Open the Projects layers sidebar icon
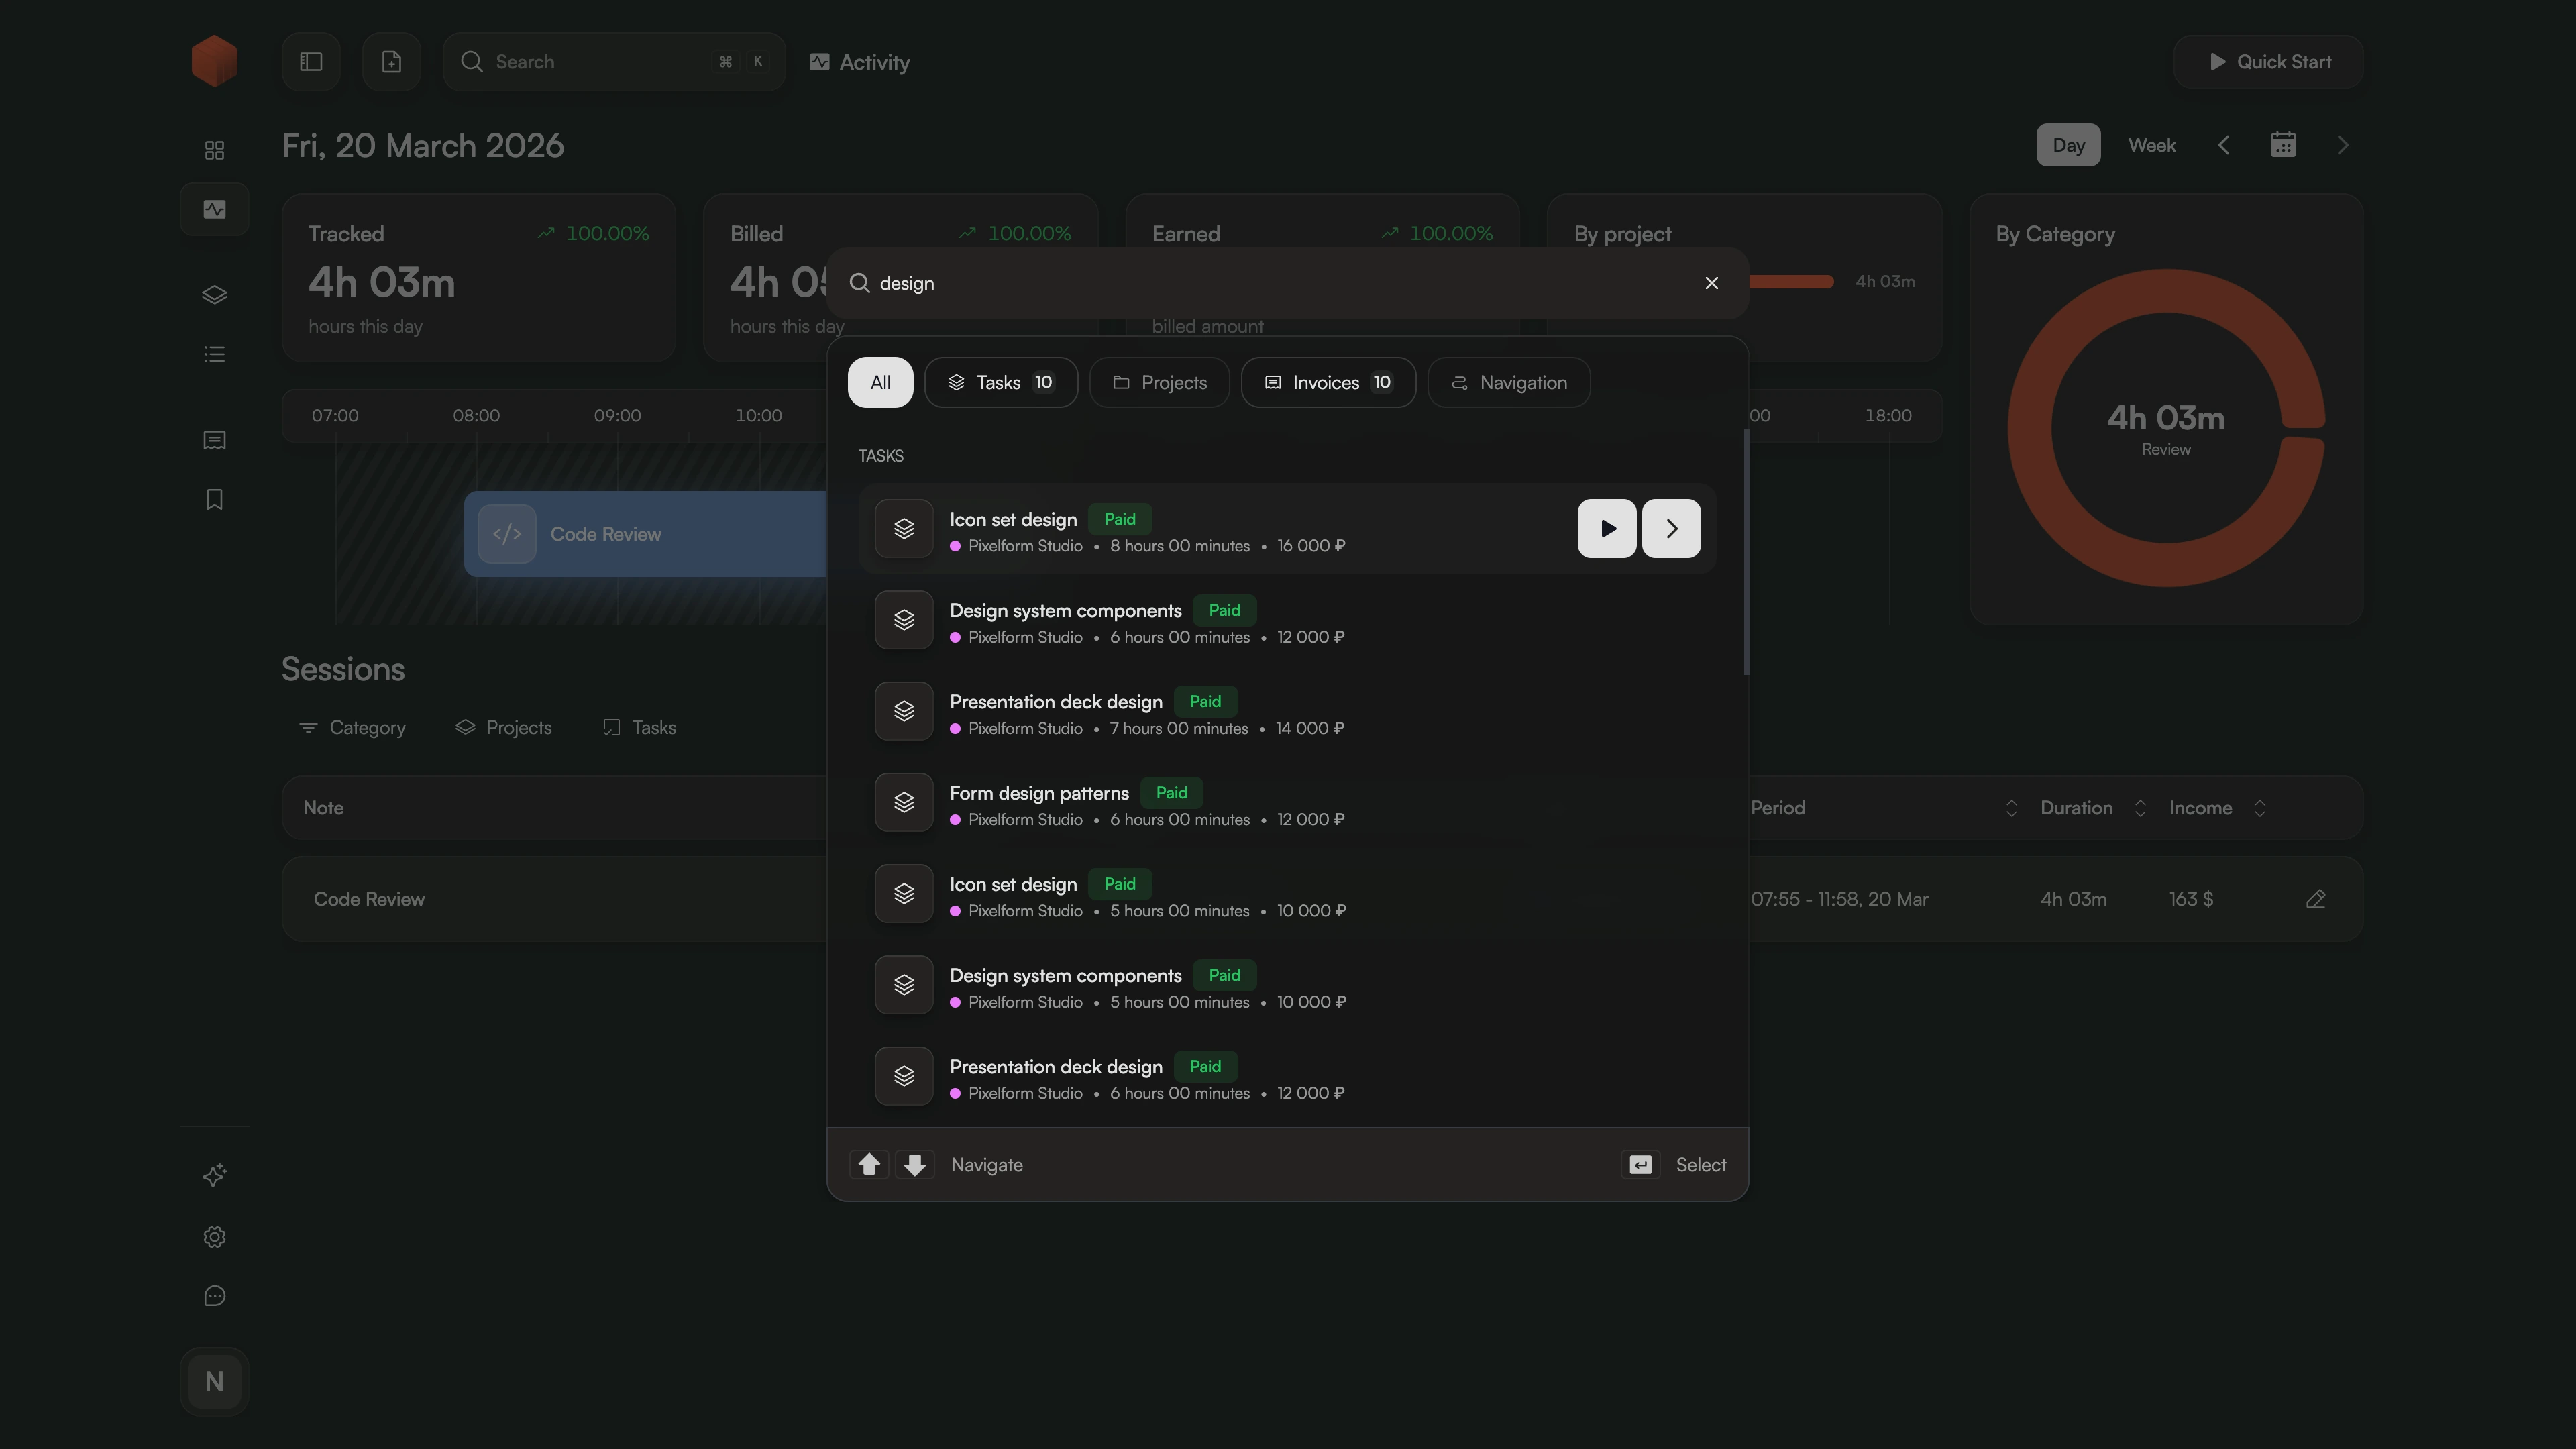This screenshot has height=1449, width=2576. pyautogui.click(x=214, y=294)
